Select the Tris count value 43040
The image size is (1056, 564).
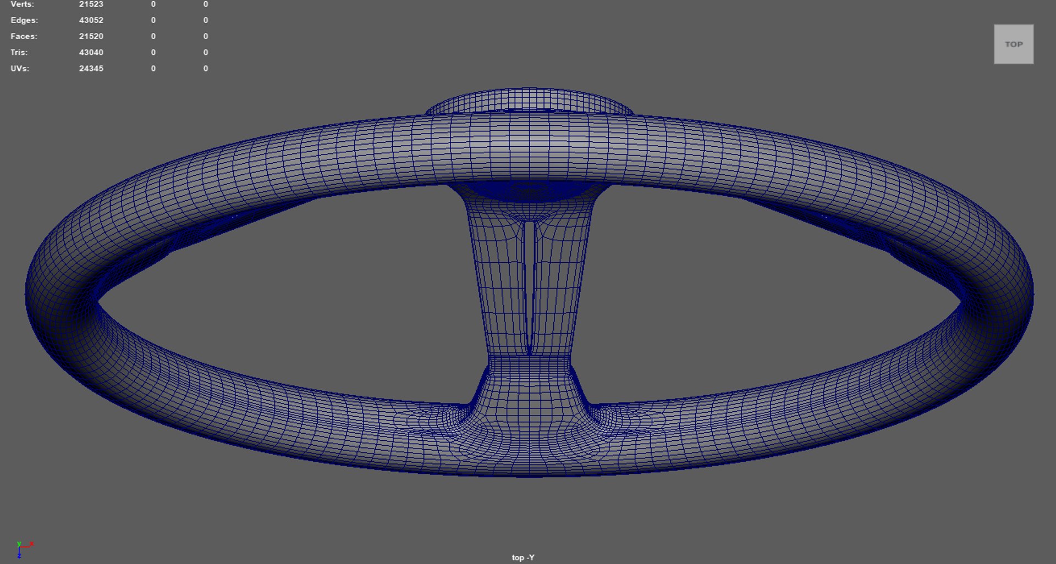click(x=91, y=52)
